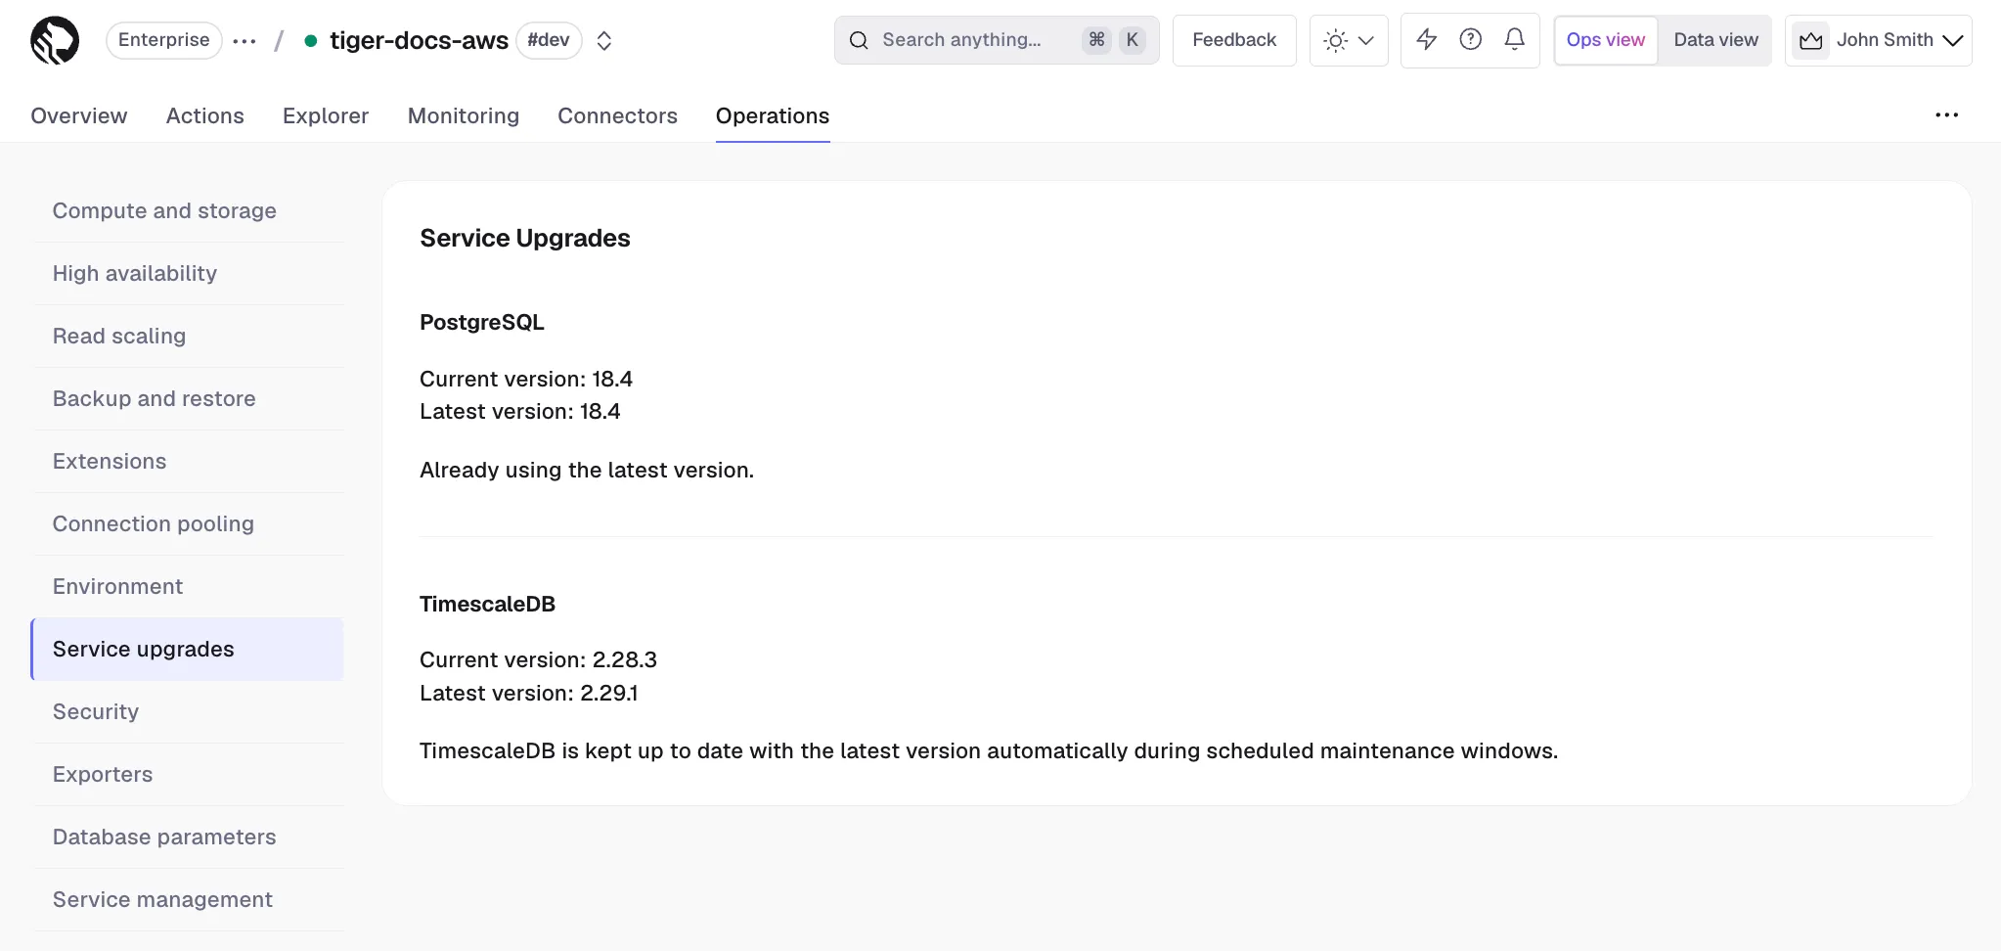Click the TimescaleDB heading
The image size is (2001, 951).
[x=487, y=604]
